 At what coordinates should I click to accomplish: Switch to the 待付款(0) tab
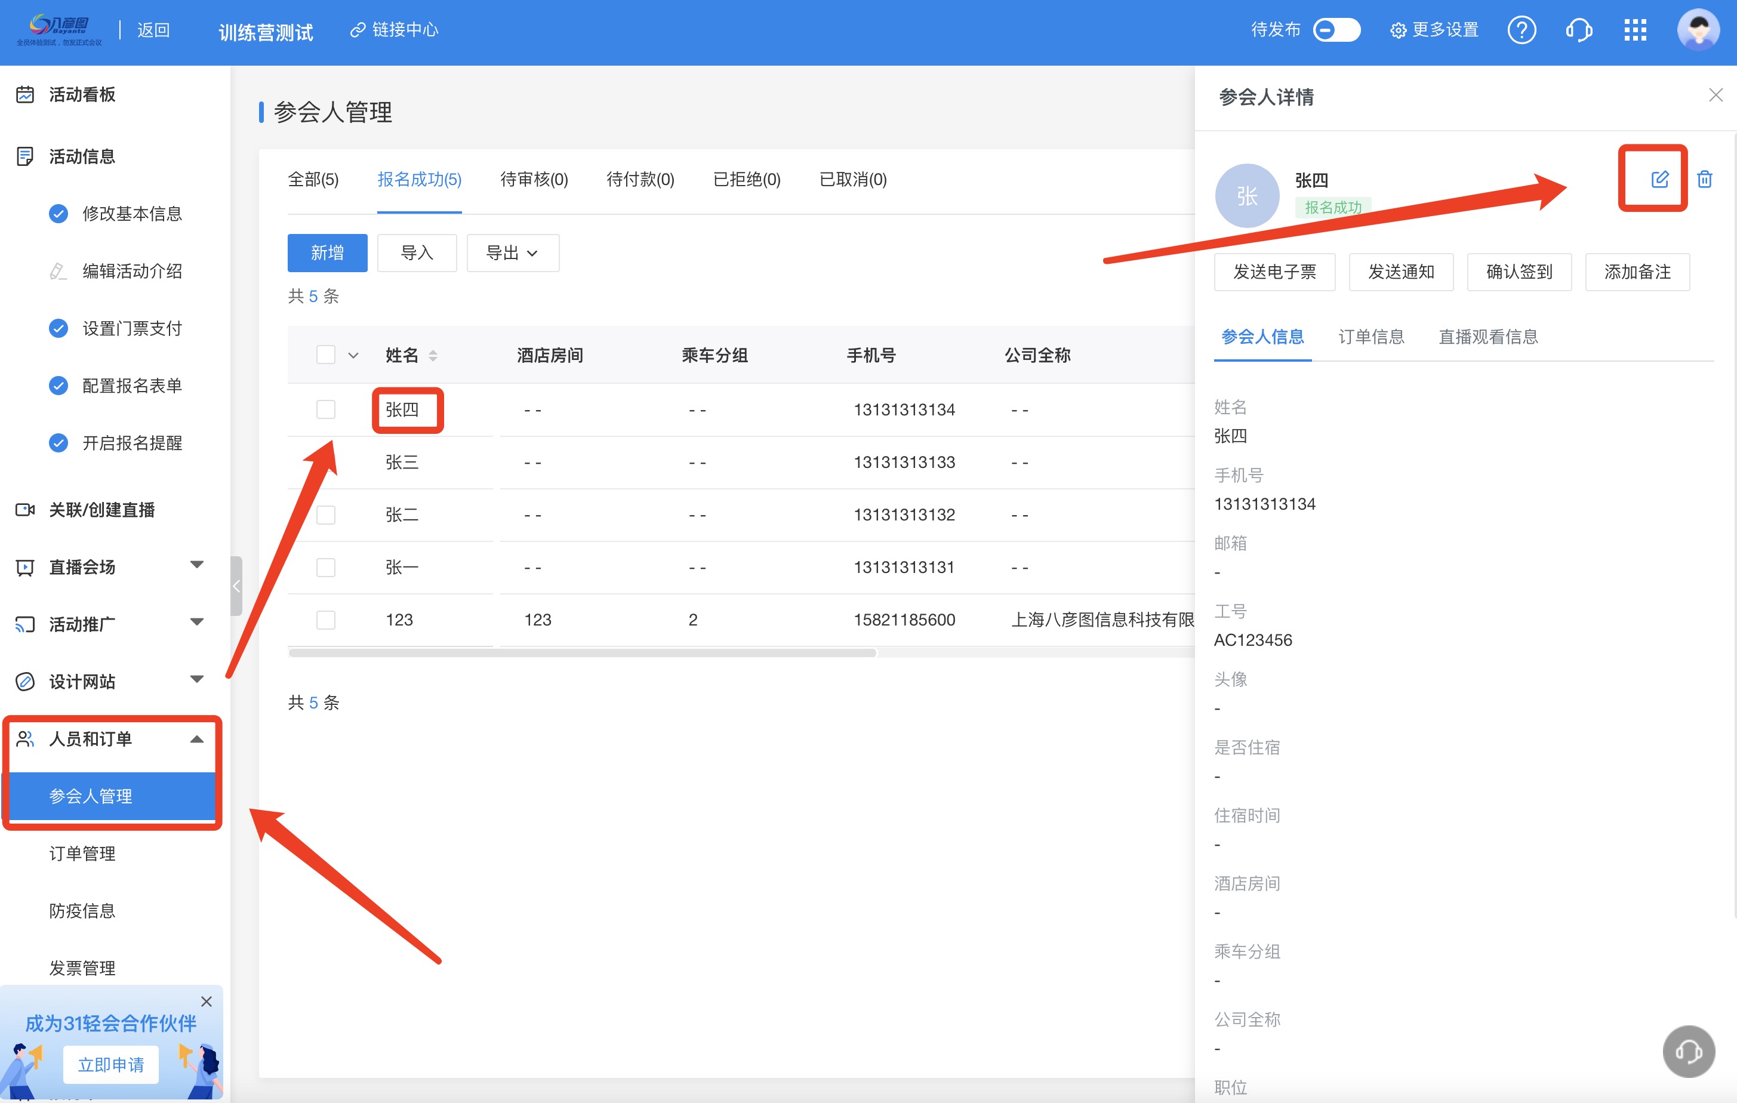click(640, 180)
